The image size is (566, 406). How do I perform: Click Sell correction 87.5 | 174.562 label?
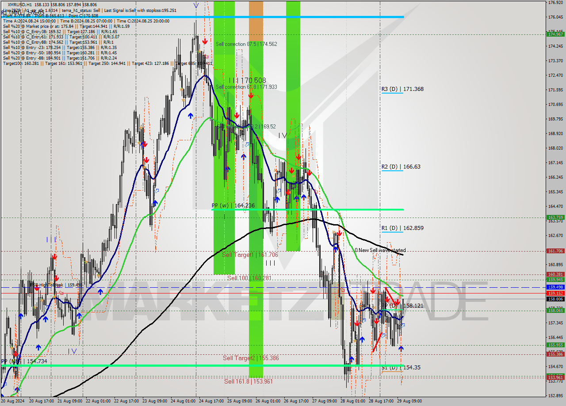(246, 44)
